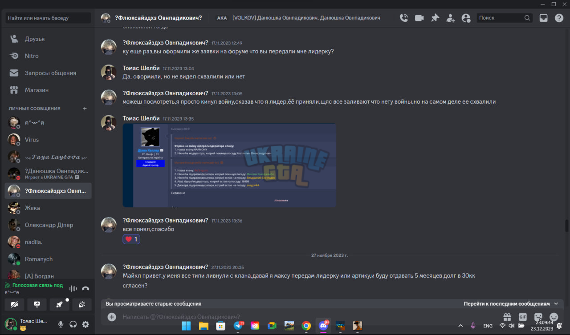Open Microsoft Store from taskbar
The height and width of the screenshot is (335, 570).
coord(220,326)
